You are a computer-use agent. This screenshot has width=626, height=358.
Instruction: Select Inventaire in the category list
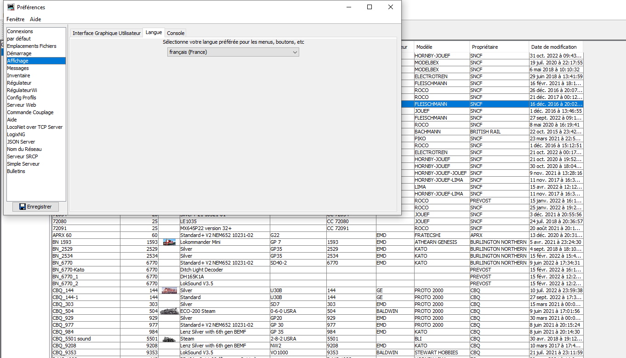pyautogui.click(x=36, y=75)
